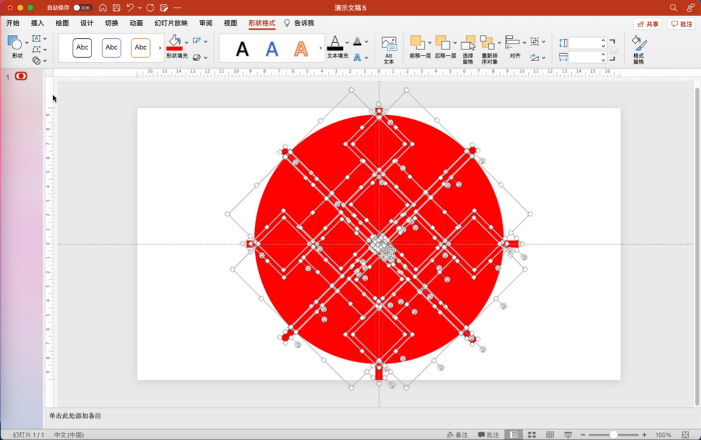Click the 形状格式 tab

262,23
